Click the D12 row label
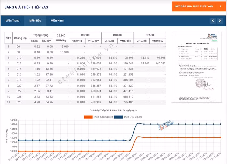The image size is (227, 164). (x=19, y=63)
